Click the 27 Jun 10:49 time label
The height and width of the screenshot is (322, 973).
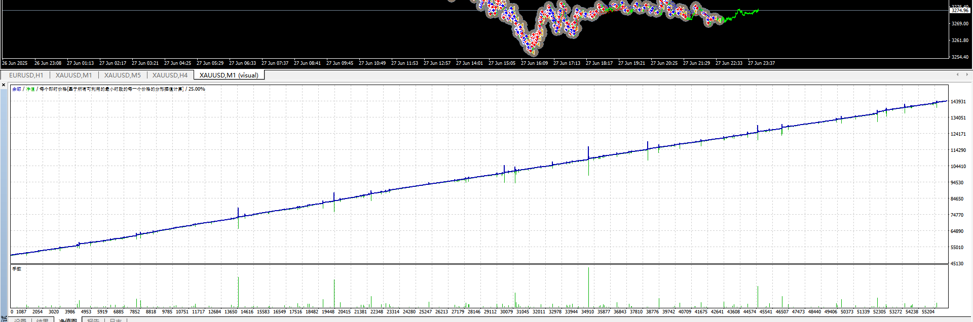click(372, 63)
